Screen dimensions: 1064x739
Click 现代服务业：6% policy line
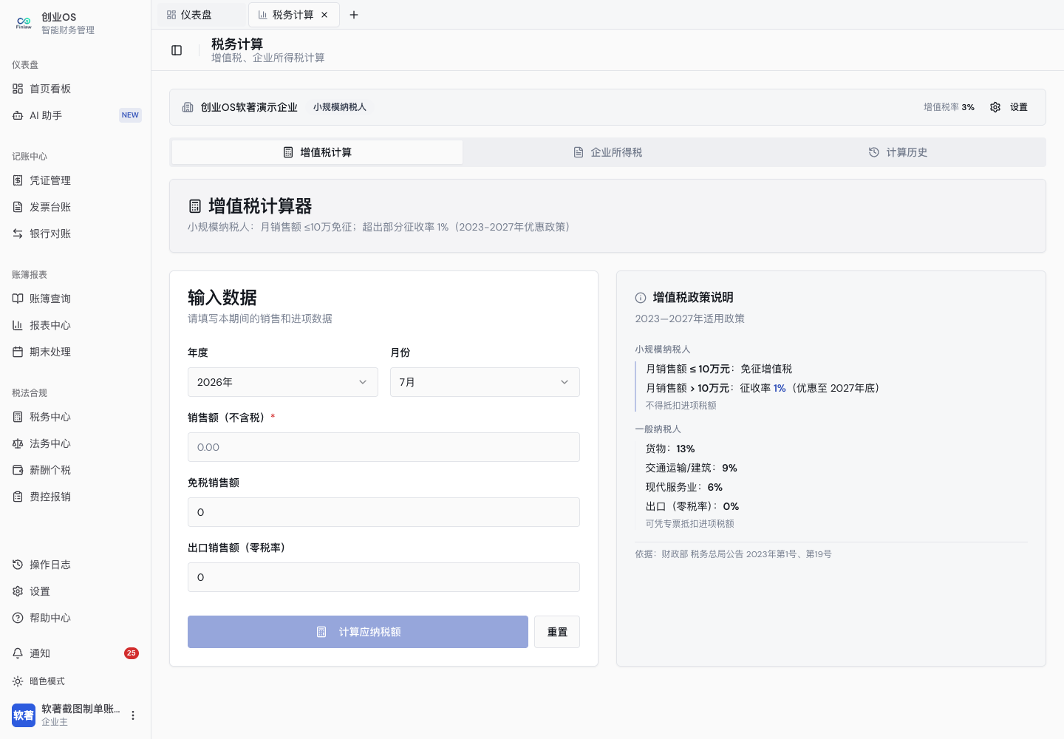[684, 487]
